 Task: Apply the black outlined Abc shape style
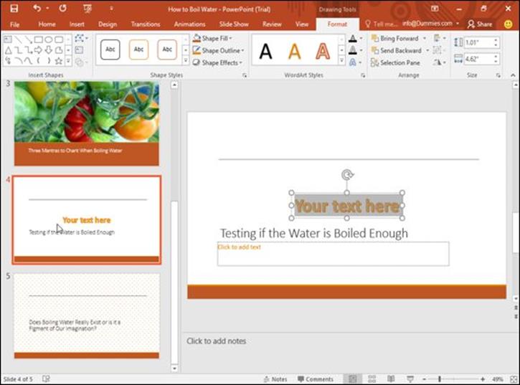(110, 49)
